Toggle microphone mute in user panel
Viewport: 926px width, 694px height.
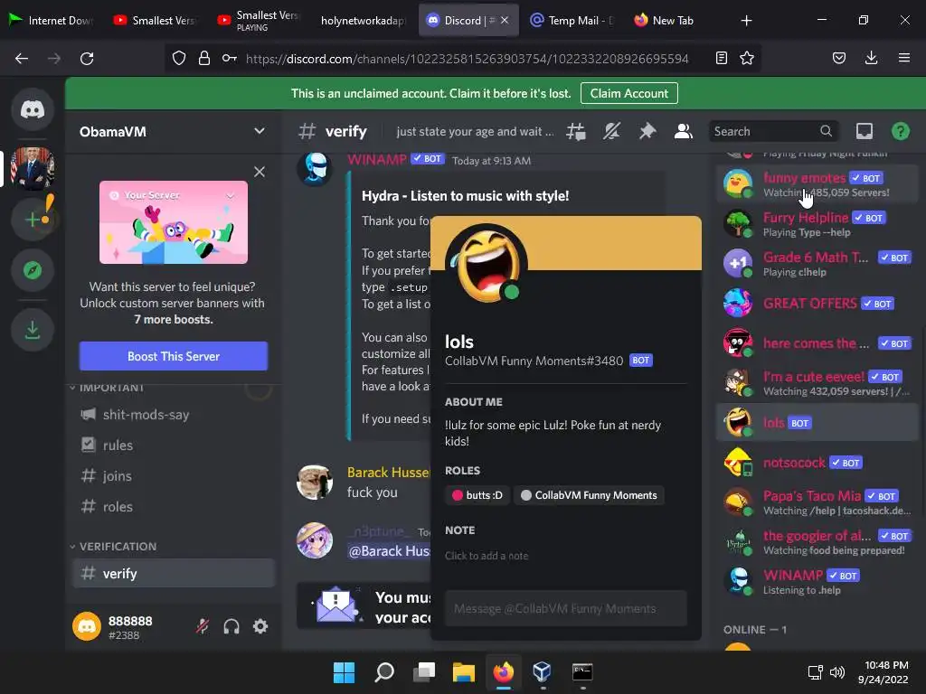[203, 626]
